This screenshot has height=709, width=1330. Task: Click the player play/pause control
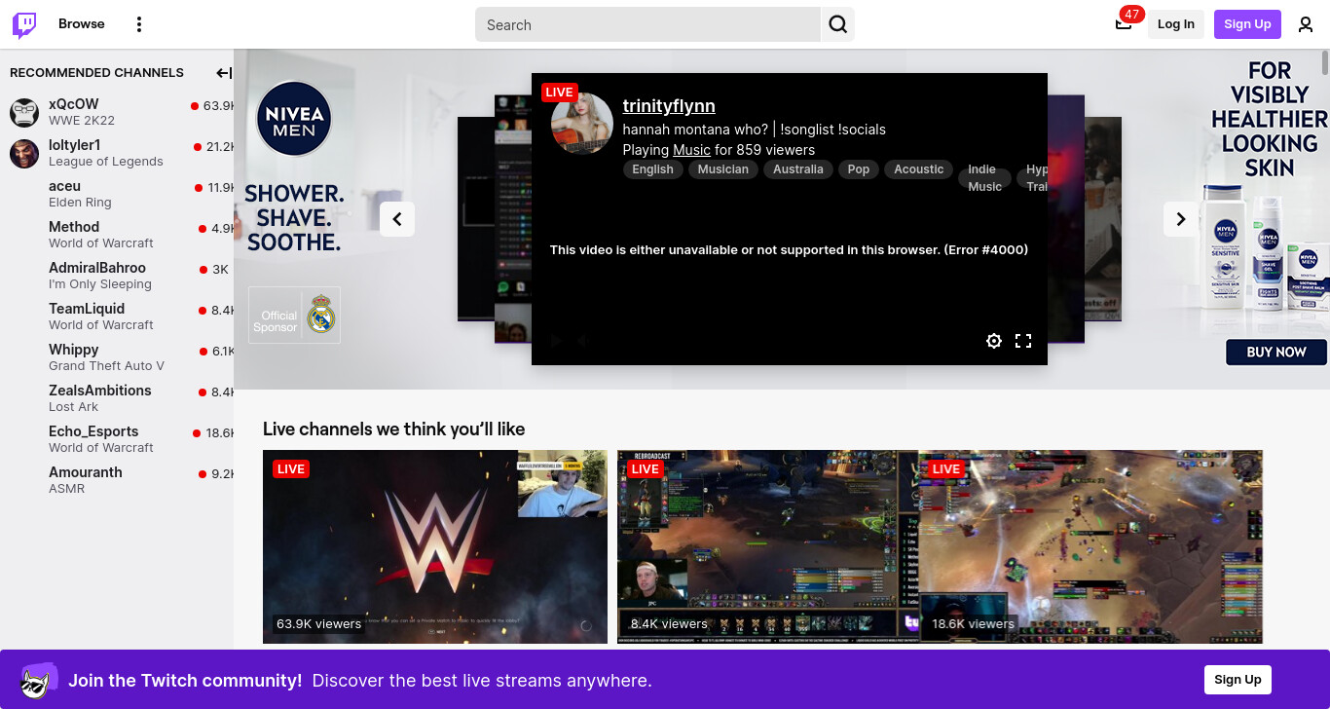556,341
